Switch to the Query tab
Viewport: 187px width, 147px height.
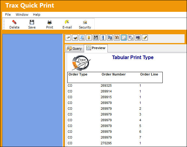75,48
